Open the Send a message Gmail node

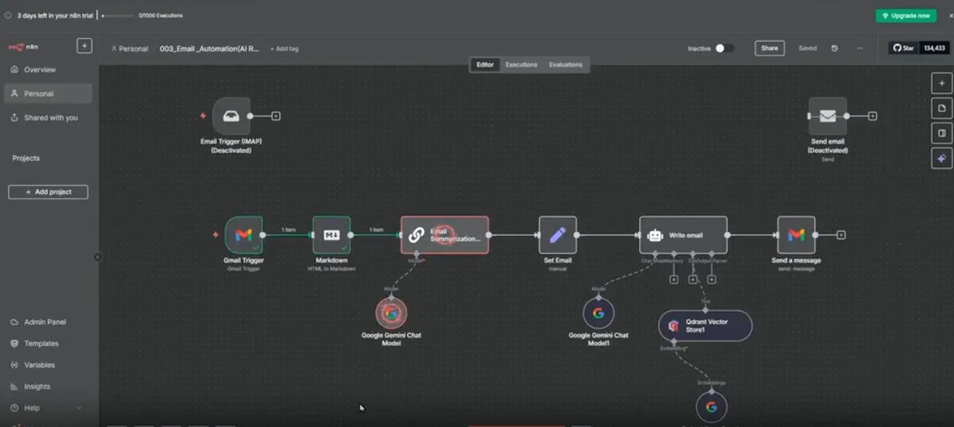click(x=796, y=235)
